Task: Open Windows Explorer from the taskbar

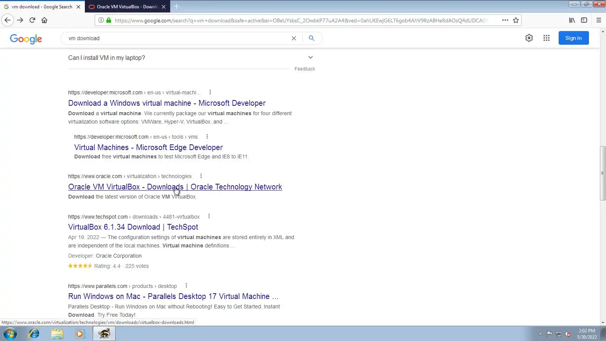Action: (x=57, y=334)
